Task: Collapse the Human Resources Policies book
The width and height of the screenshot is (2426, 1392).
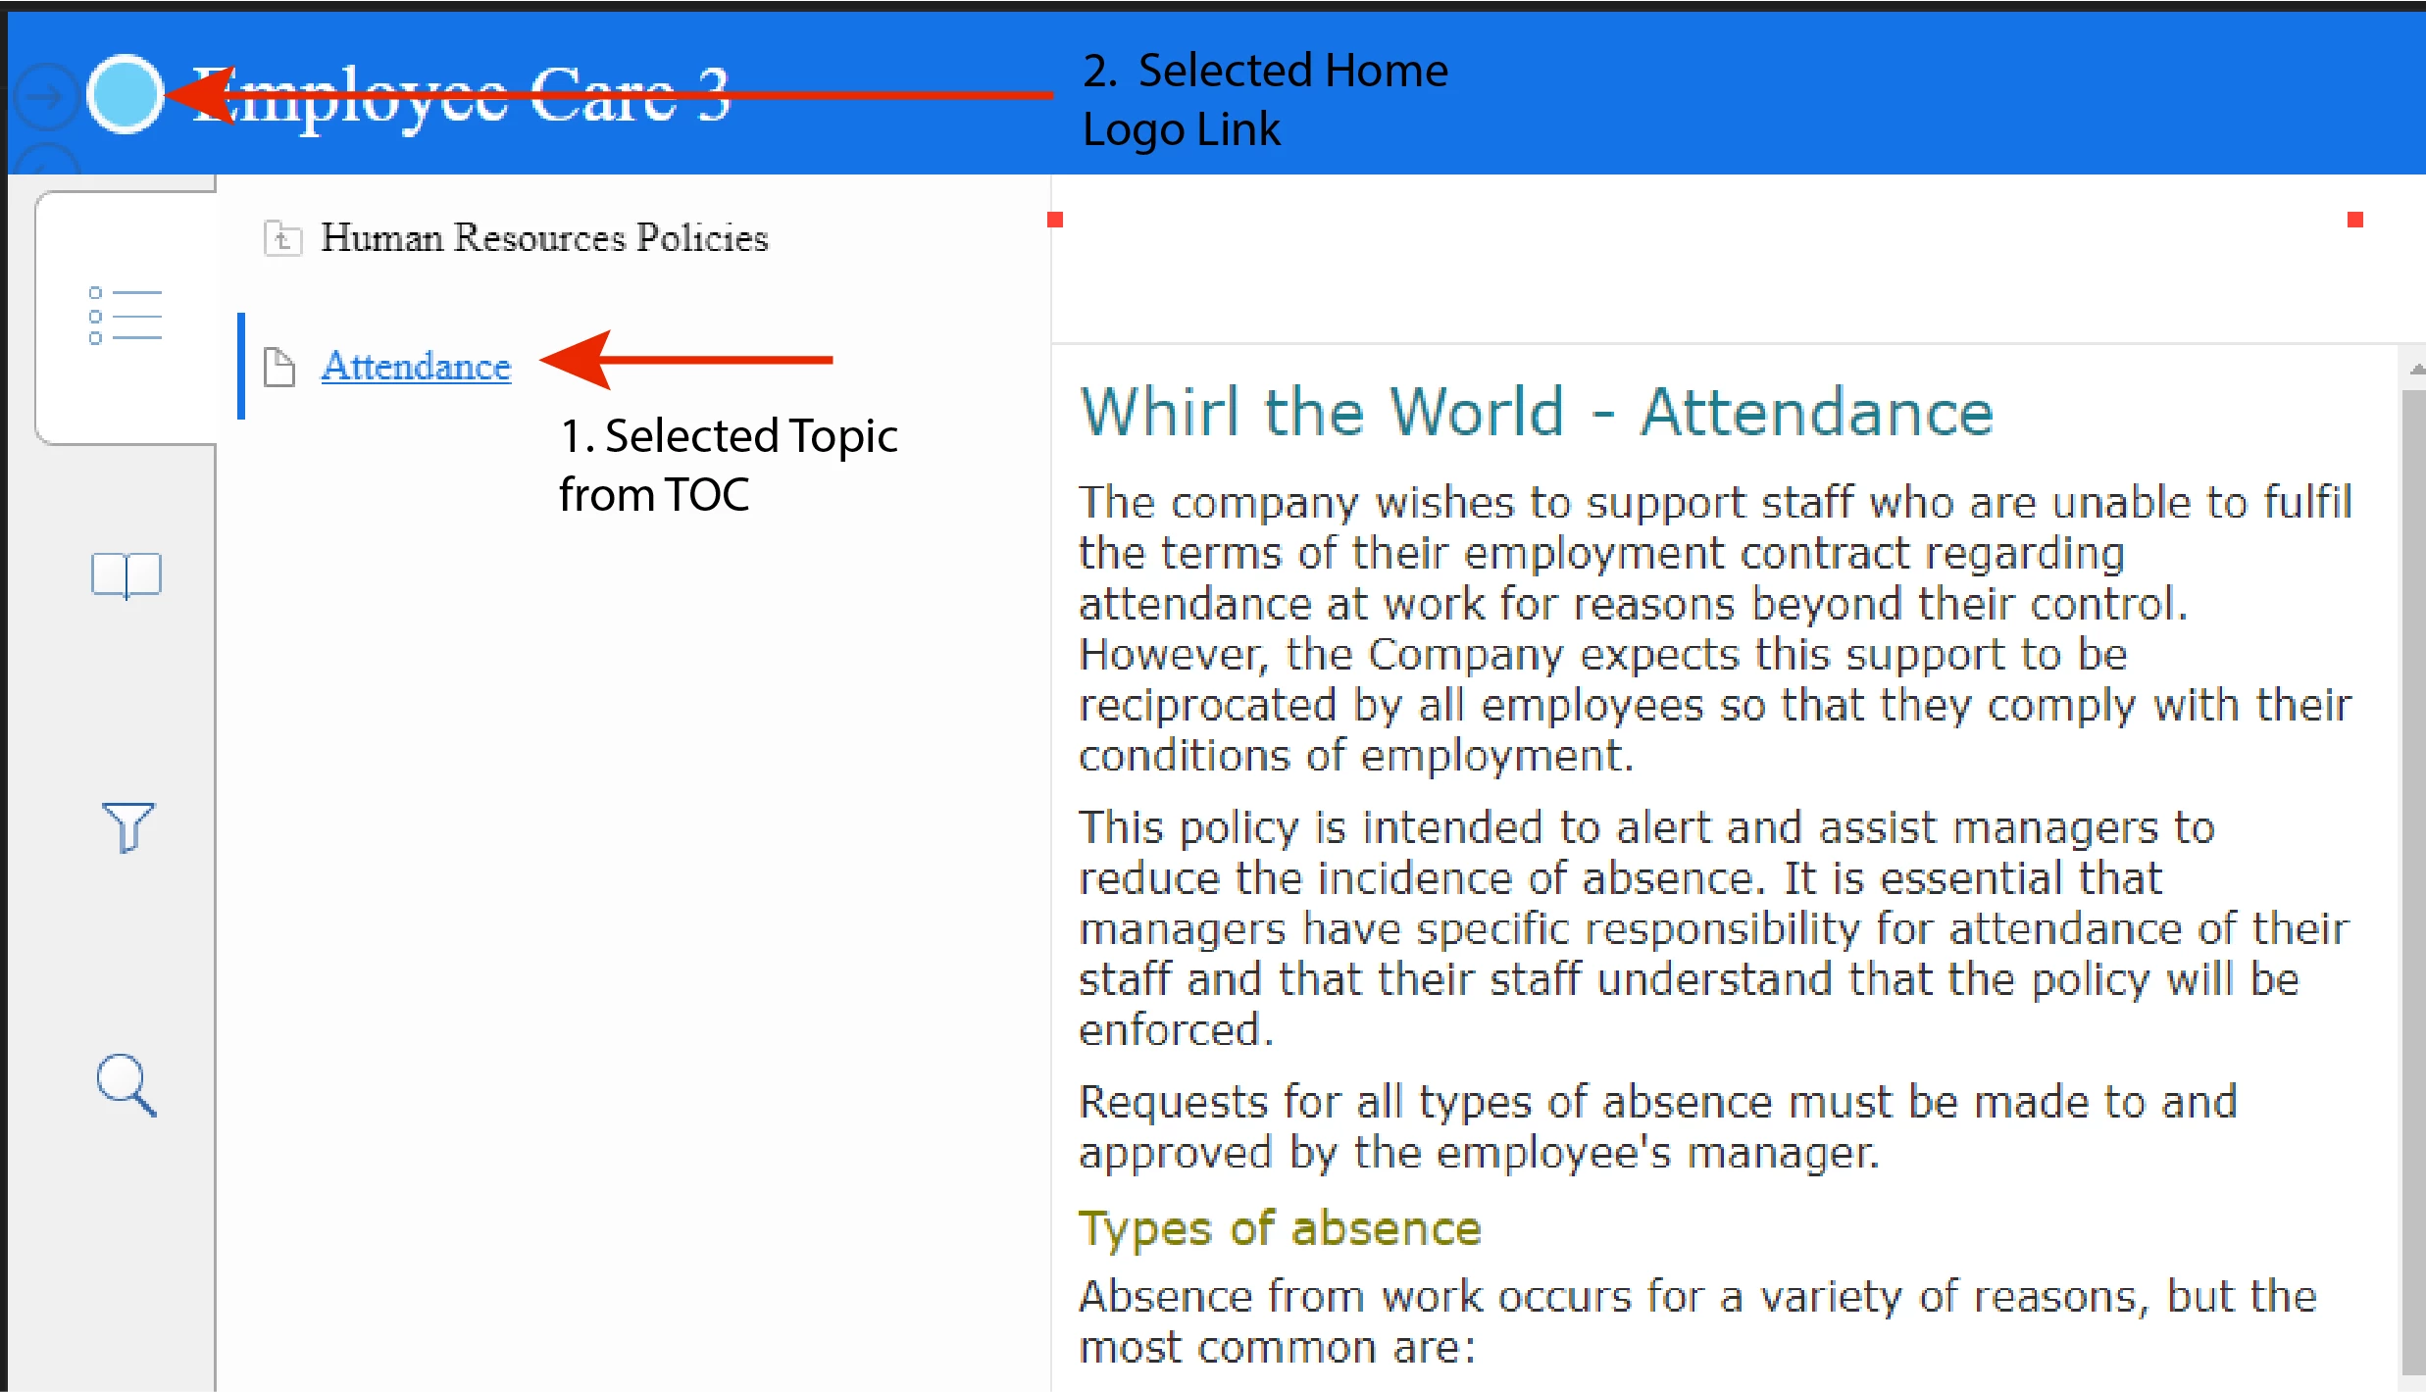Action: point(544,238)
